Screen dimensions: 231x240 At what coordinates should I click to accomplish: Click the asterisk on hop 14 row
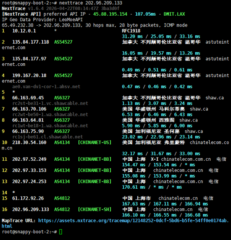(14, 192)
